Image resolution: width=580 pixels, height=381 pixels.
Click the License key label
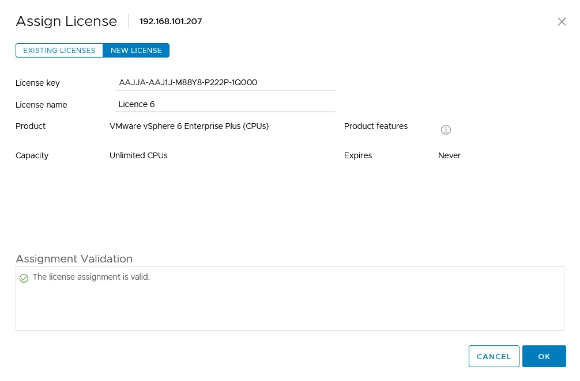[x=37, y=83]
